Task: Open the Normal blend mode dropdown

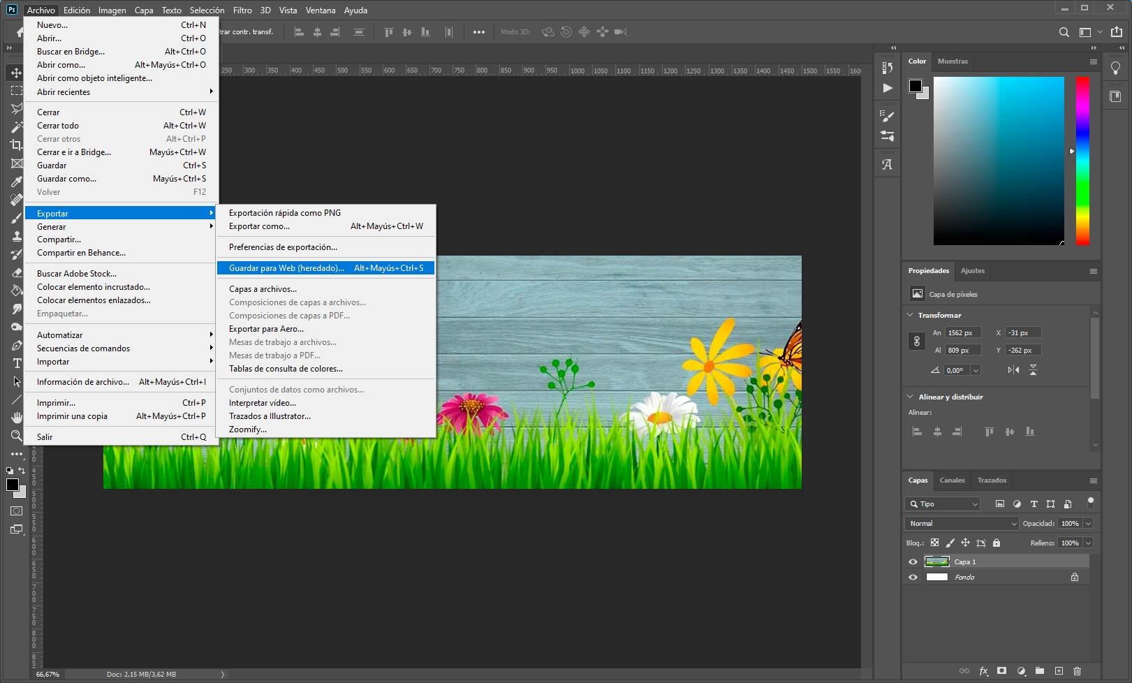Action: click(x=962, y=523)
